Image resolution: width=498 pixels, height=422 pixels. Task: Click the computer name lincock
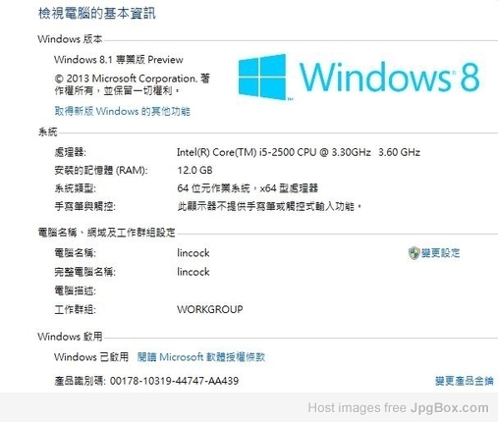click(194, 253)
